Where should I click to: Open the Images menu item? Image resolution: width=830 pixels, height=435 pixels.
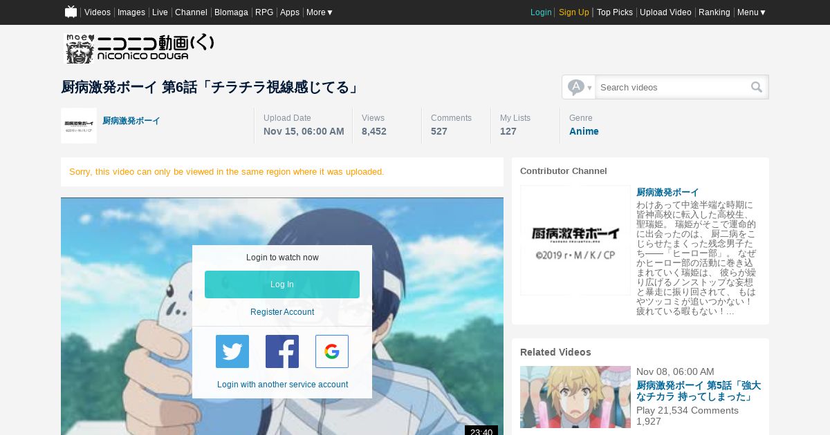(131, 12)
